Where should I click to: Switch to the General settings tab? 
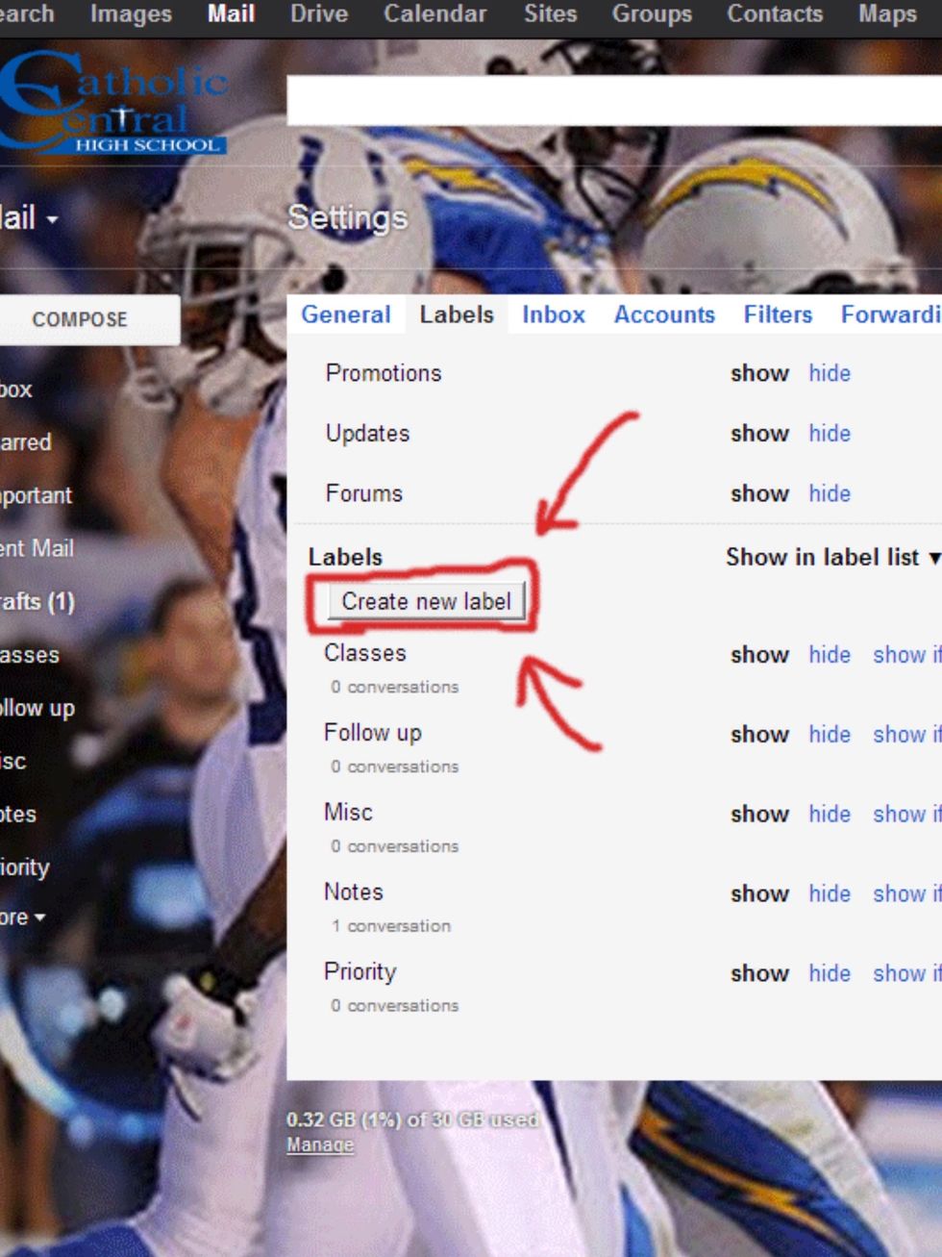coord(345,314)
